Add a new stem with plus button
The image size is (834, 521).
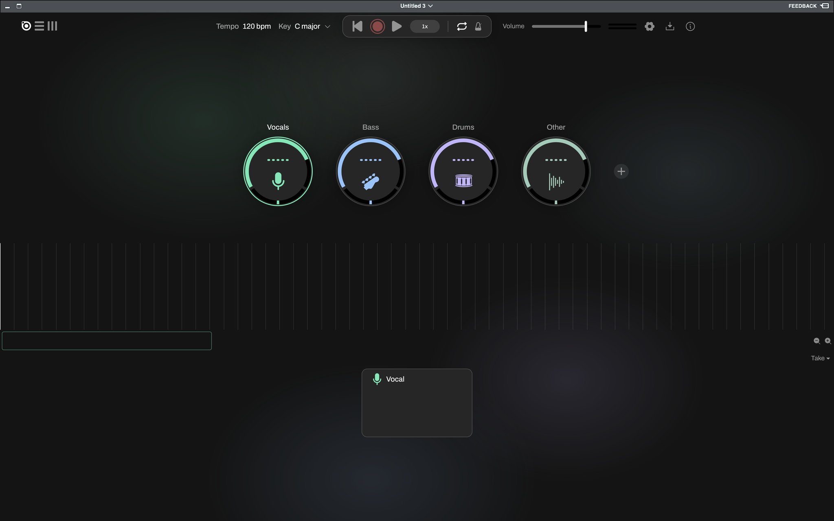tap(621, 171)
